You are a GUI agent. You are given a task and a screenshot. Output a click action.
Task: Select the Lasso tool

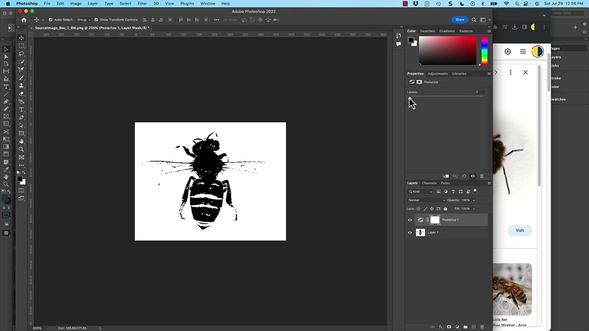pos(21,53)
